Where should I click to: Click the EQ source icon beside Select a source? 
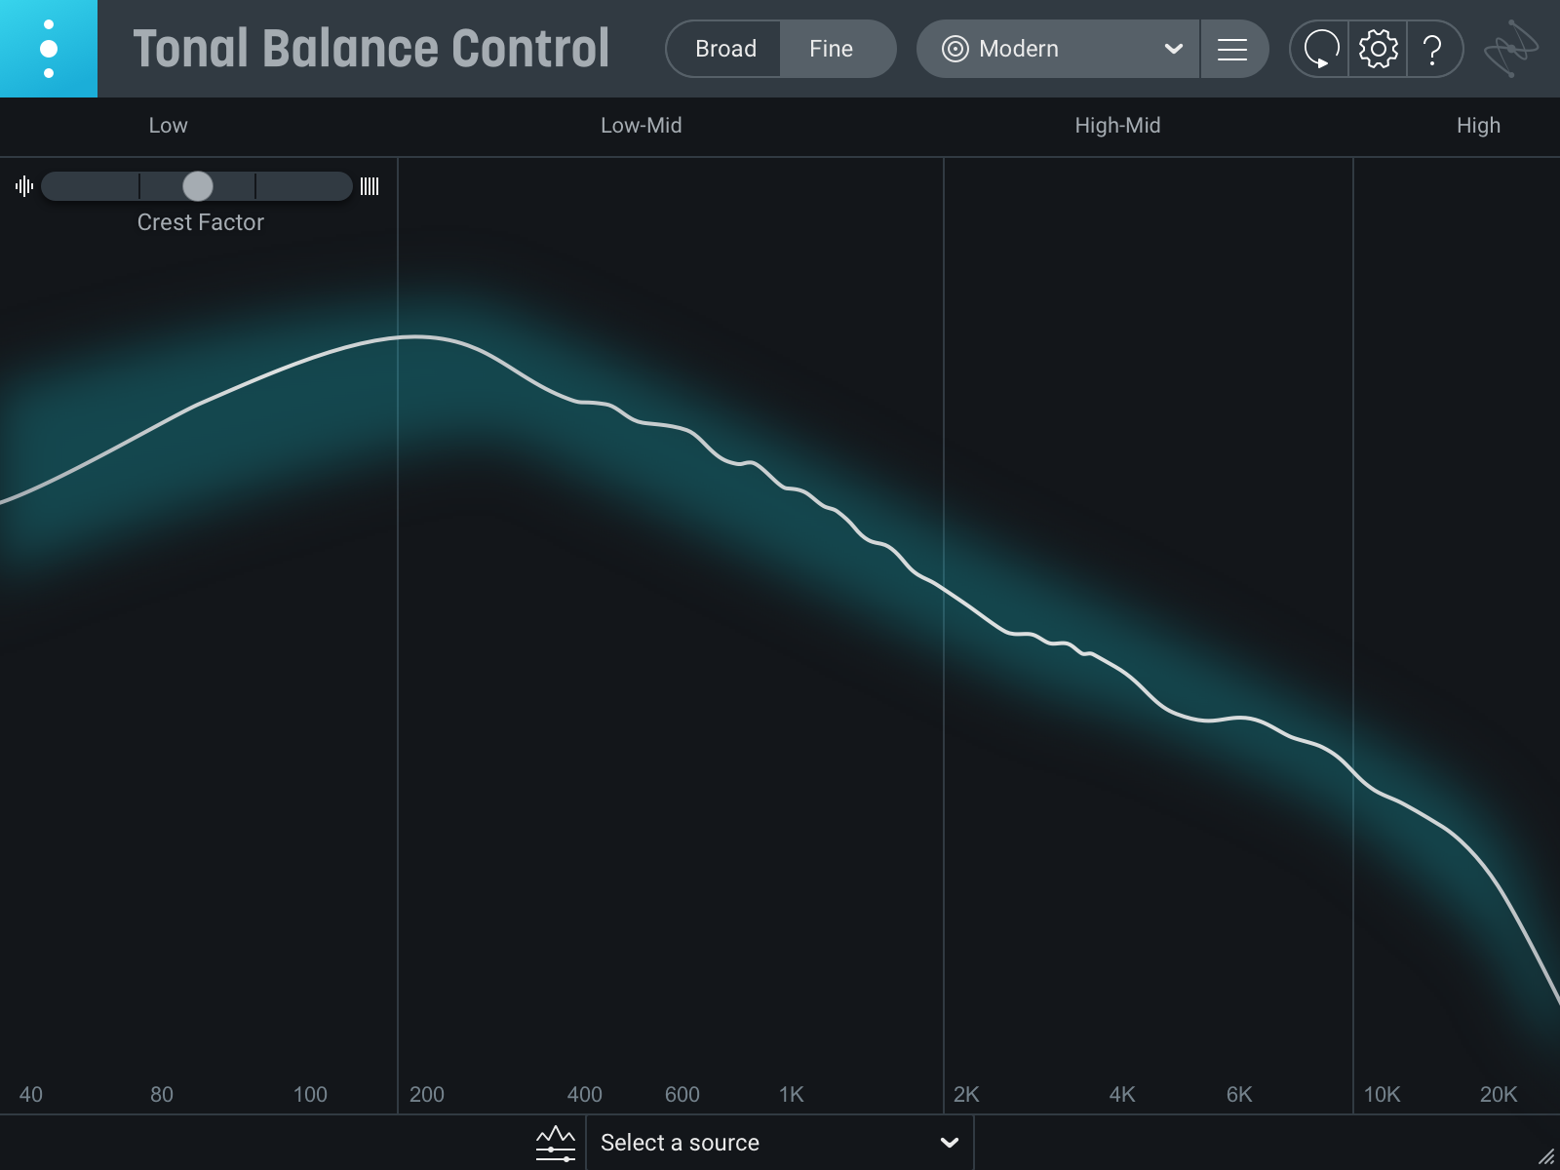pos(556,1143)
